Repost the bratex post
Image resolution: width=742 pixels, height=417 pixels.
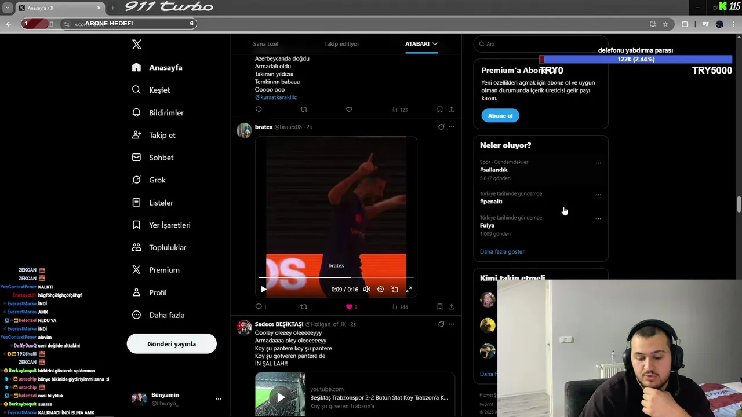(x=304, y=306)
